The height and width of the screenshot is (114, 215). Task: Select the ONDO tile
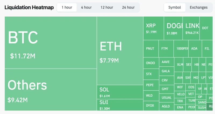(151, 63)
